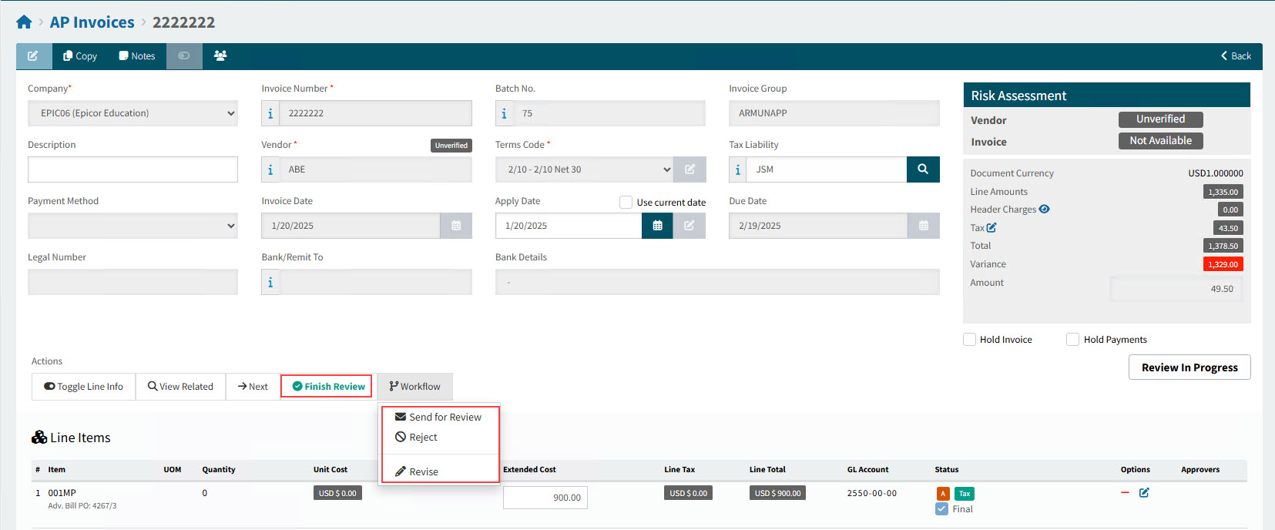The image size is (1275, 530).
Task: Toggle Line Info in Actions bar
Action: [83, 387]
